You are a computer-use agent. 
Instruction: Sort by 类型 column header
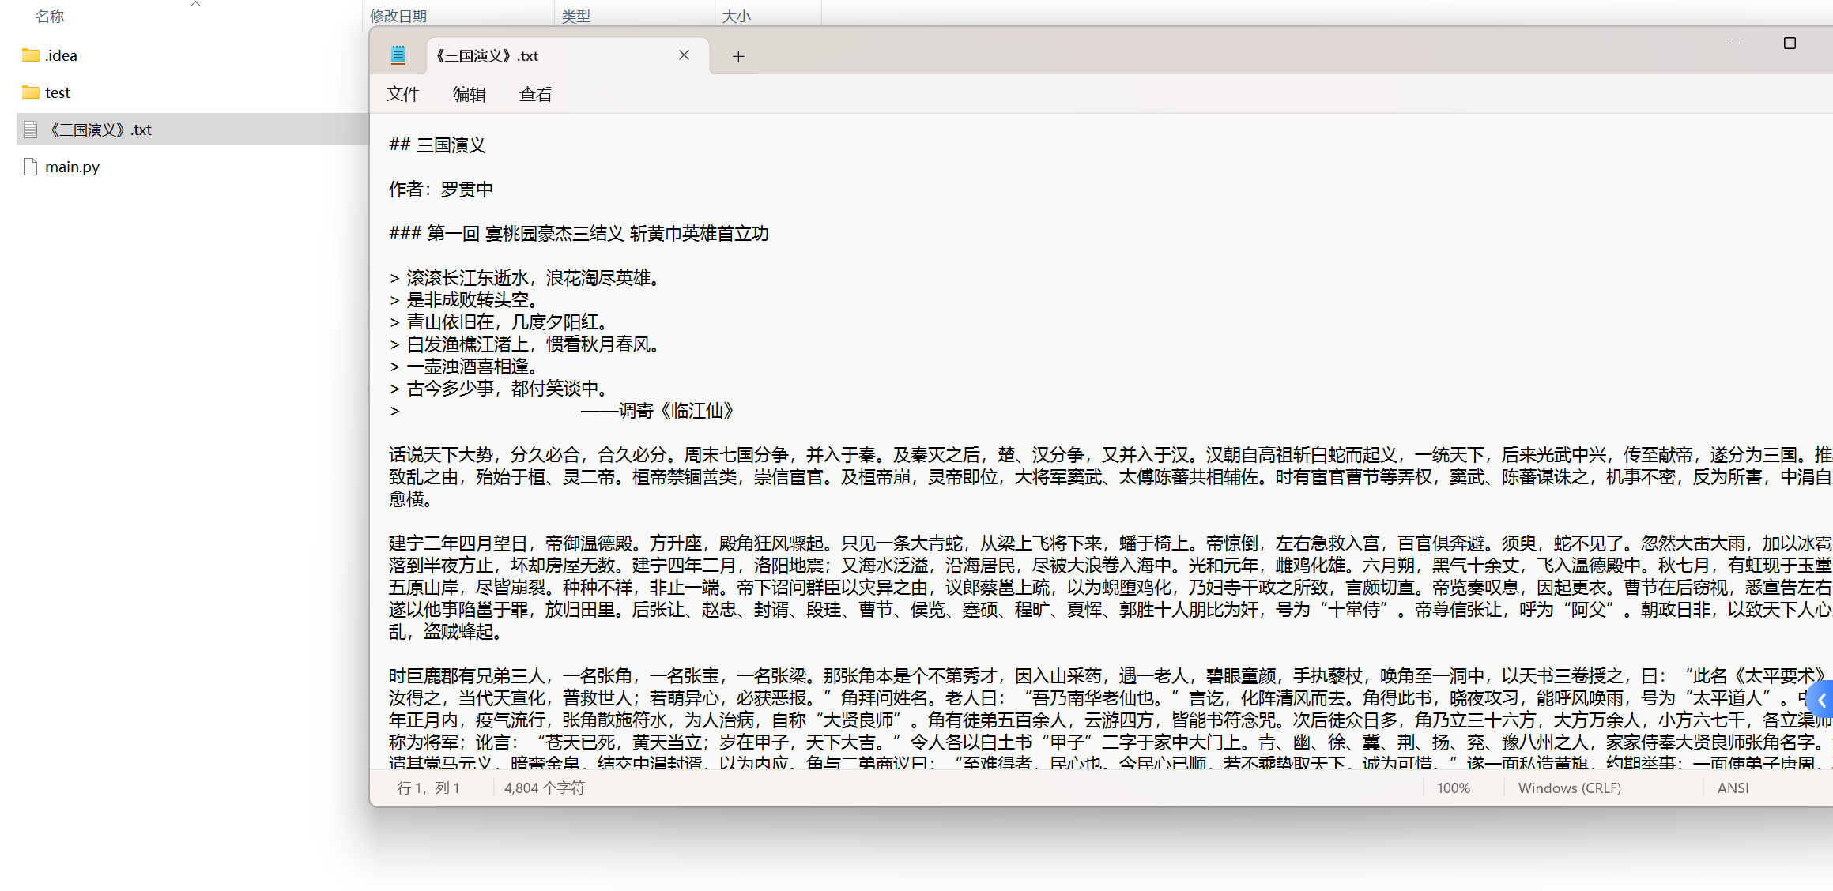pyautogui.click(x=576, y=17)
